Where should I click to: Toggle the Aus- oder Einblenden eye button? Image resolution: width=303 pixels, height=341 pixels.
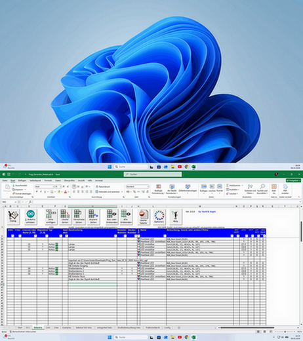[x=111, y=216]
